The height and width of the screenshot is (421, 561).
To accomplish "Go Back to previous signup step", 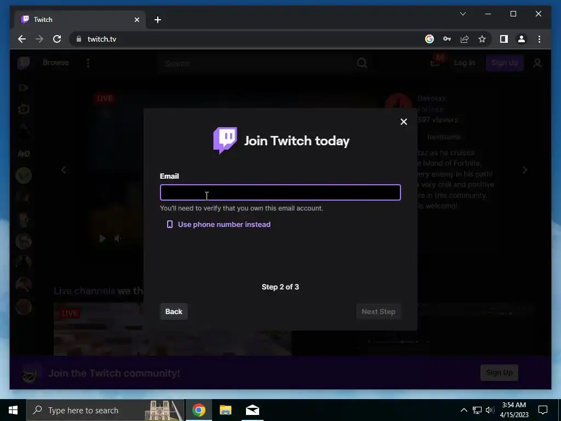I will coord(174,311).
